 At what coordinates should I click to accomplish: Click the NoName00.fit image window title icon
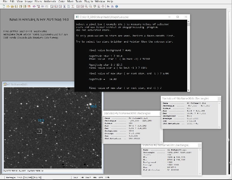tap(4, 84)
